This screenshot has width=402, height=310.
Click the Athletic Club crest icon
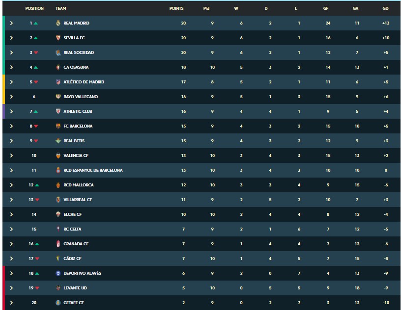click(58, 111)
